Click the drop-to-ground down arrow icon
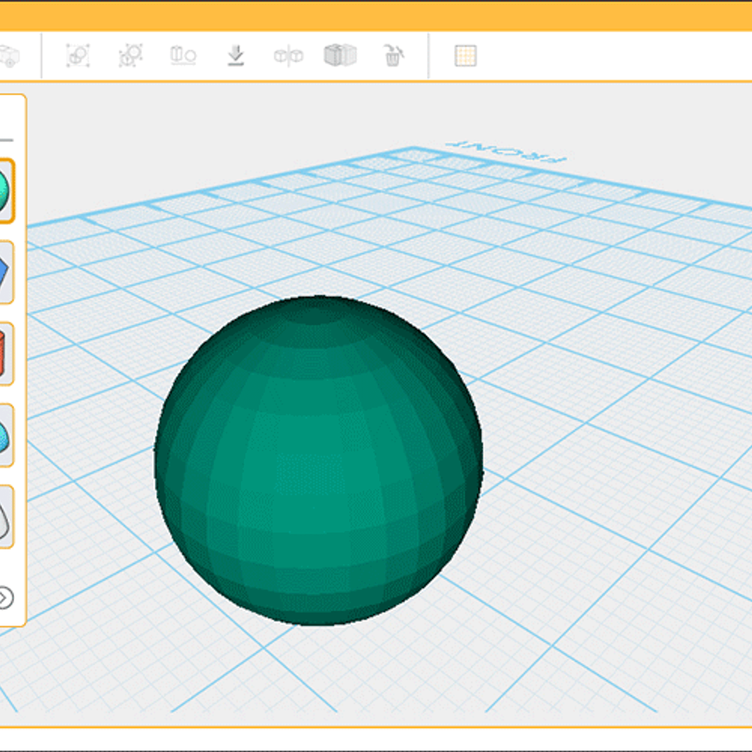Screen dimensions: 752x752 [235, 56]
